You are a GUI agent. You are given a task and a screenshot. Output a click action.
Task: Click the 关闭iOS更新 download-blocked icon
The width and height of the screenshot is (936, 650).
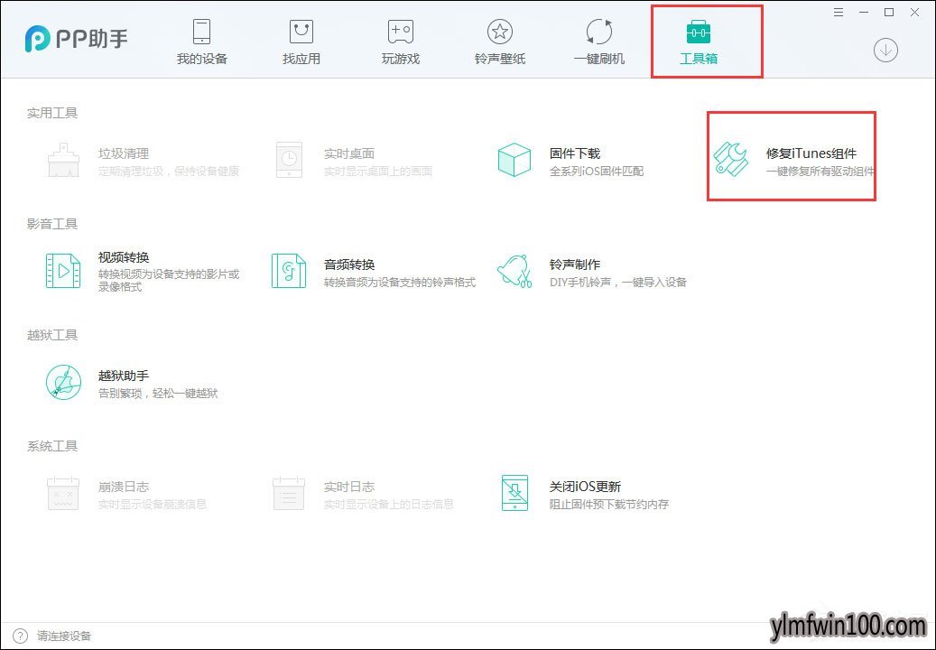[x=514, y=493]
